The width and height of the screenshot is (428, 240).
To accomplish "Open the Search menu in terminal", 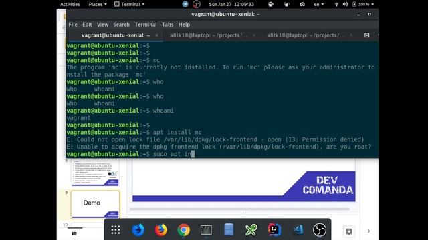I will coord(122,25).
